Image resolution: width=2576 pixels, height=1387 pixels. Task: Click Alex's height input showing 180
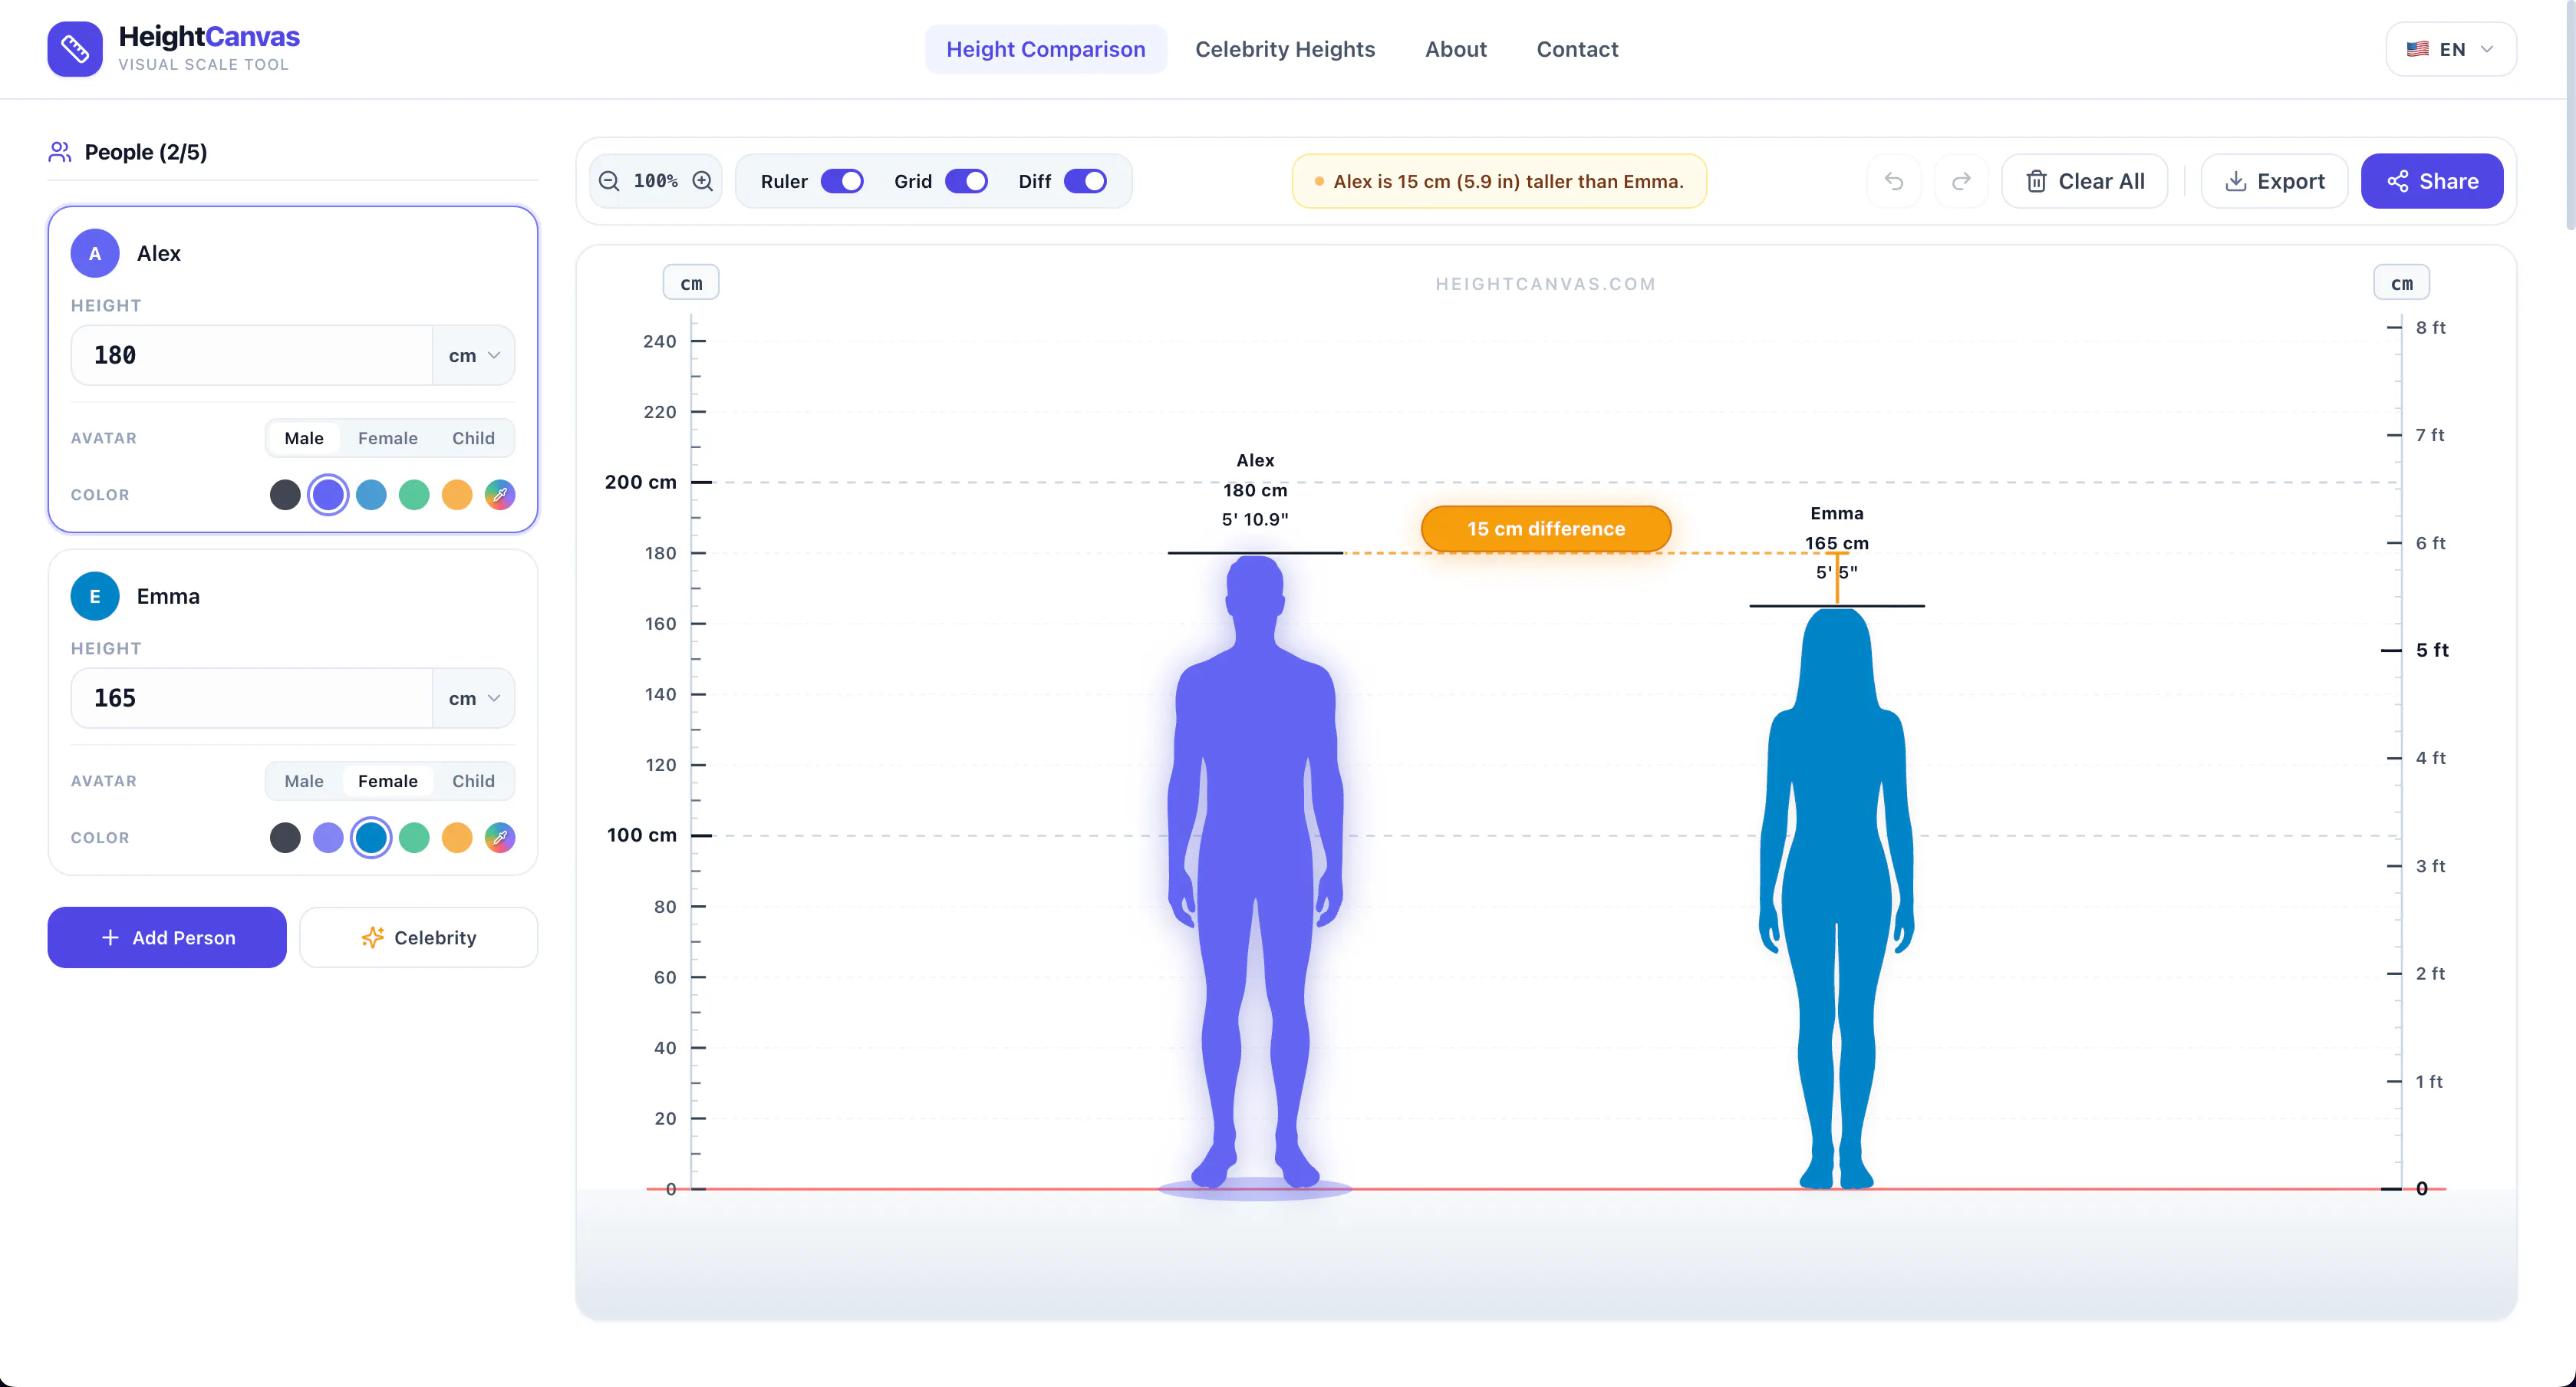[252, 355]
